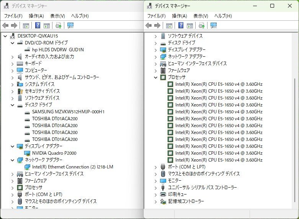The image size is (299, 219).
Task: Select last Xeon E5-1650 v4 processor entry
Action: [219, 160]
